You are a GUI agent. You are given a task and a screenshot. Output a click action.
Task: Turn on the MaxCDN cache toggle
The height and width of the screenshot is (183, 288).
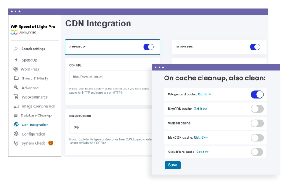tap(257, 138)
